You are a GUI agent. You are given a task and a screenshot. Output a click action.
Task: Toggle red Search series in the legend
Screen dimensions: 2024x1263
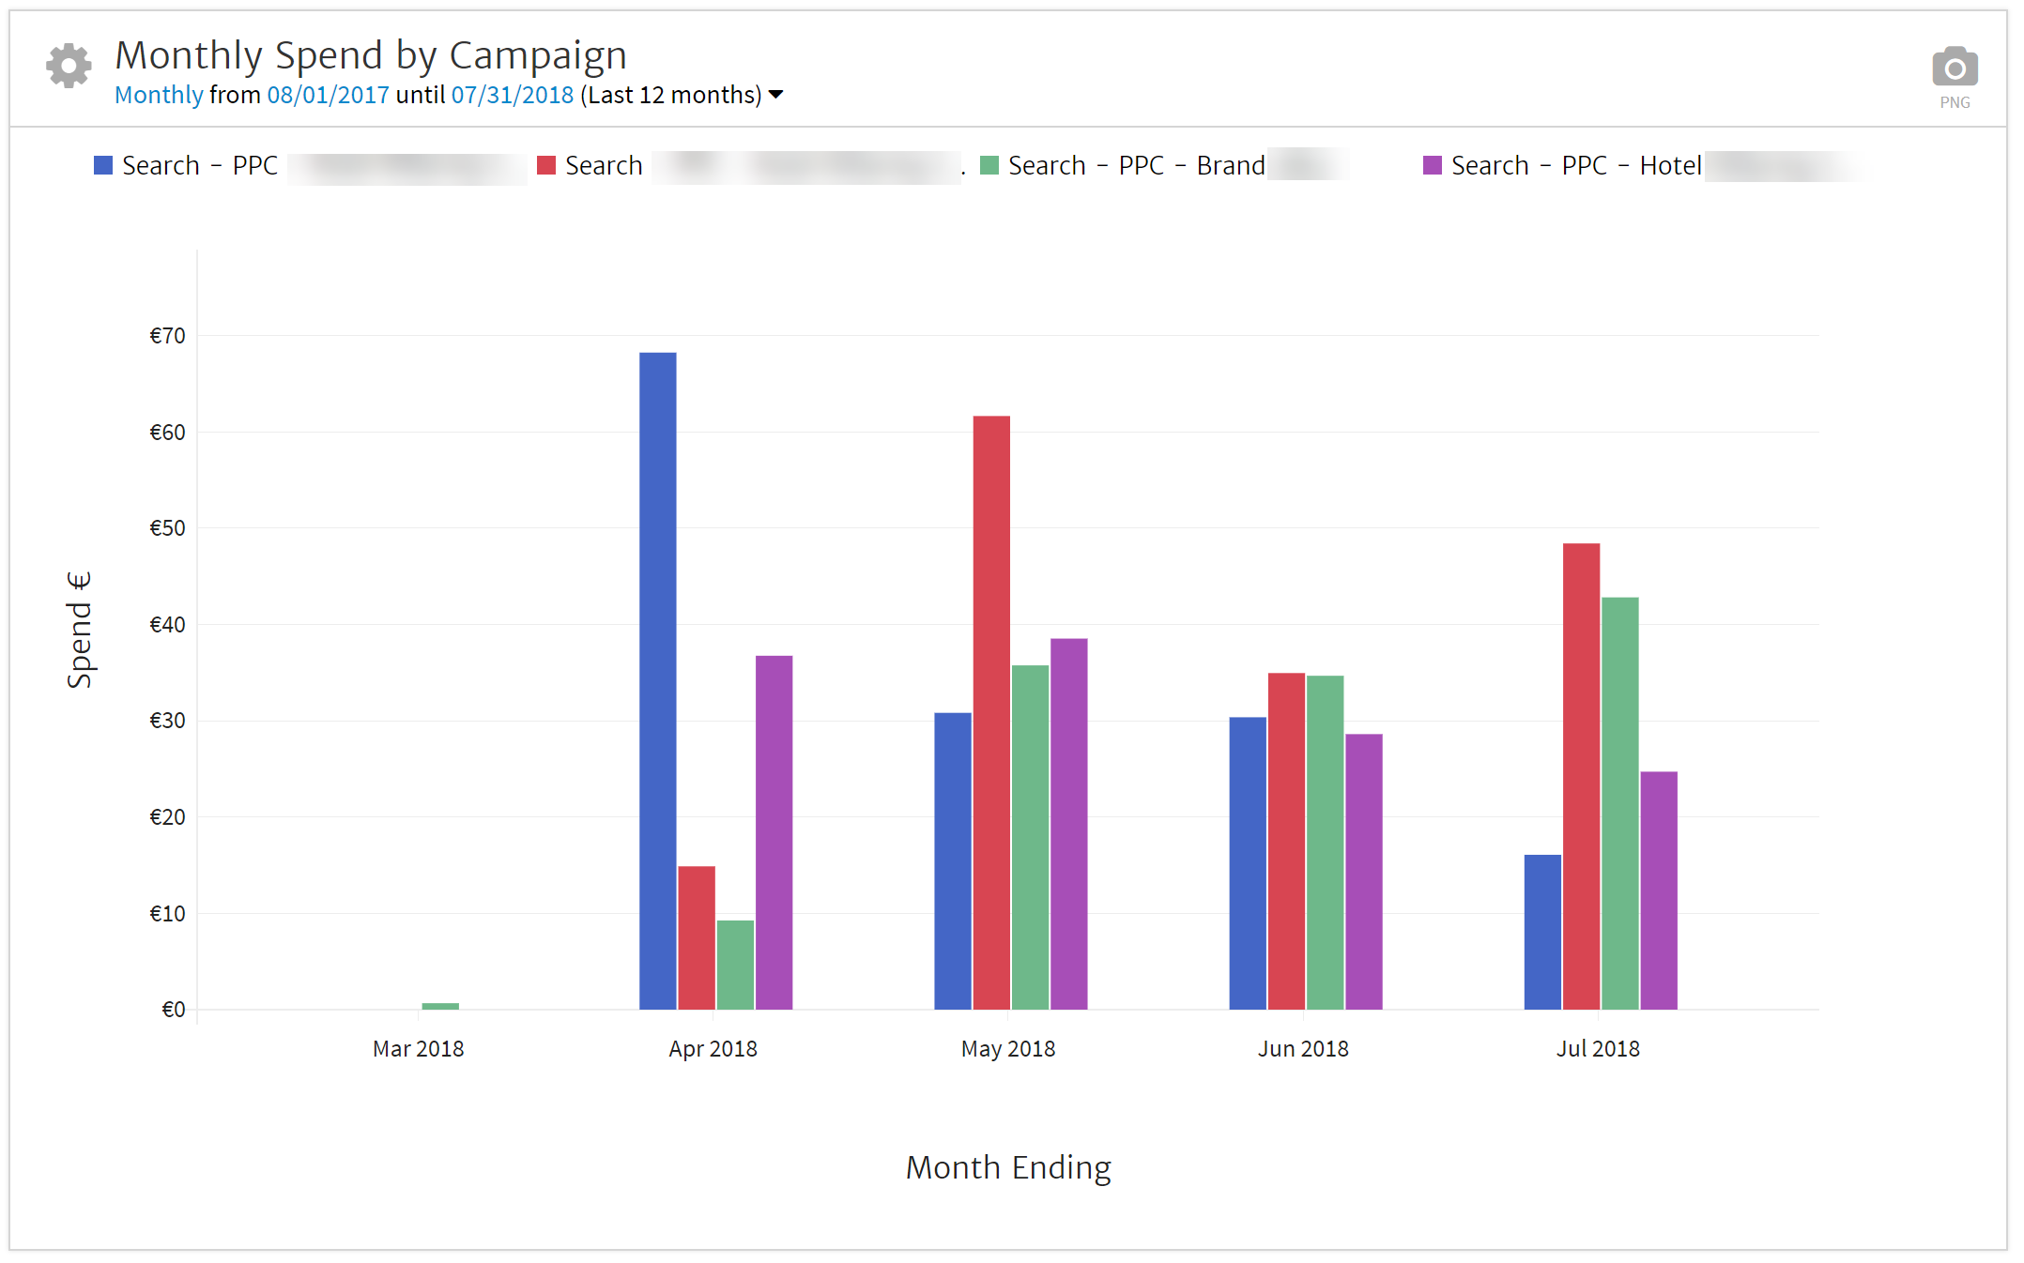tap(604, 166)
